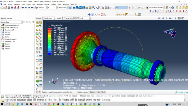Viewport: 188px width, 106px height.
Task: Click the Use Default button
Action: (x=101, y=92)
